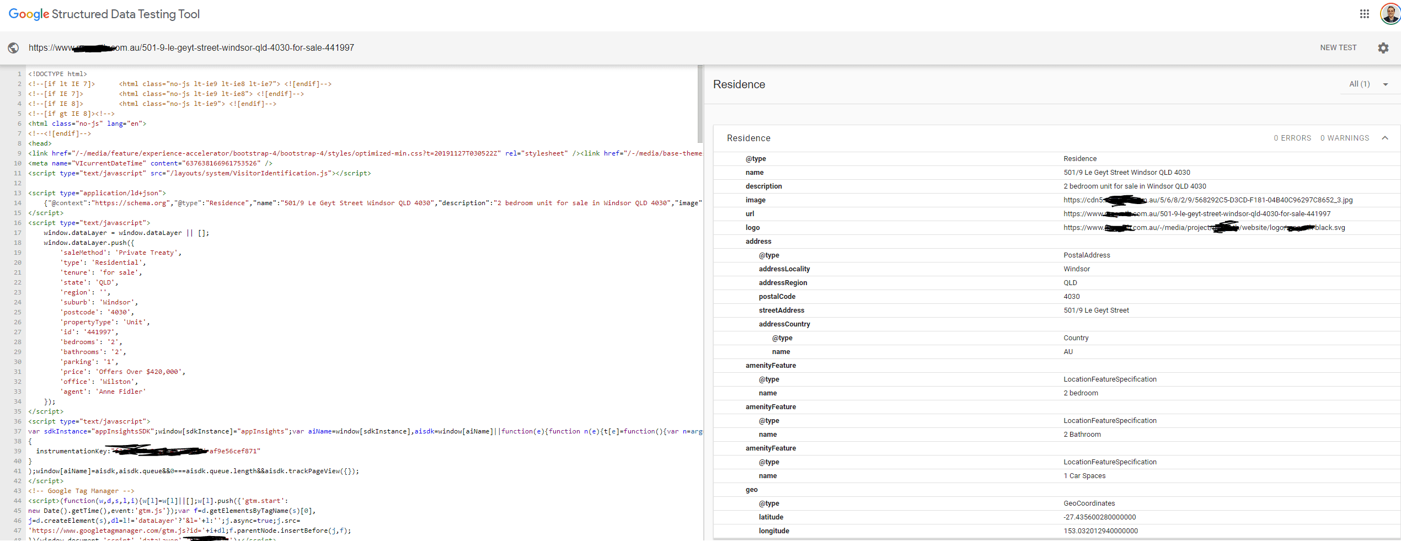Click the 'agent': 'Anne Fidler' line

[x=103, y=392]
